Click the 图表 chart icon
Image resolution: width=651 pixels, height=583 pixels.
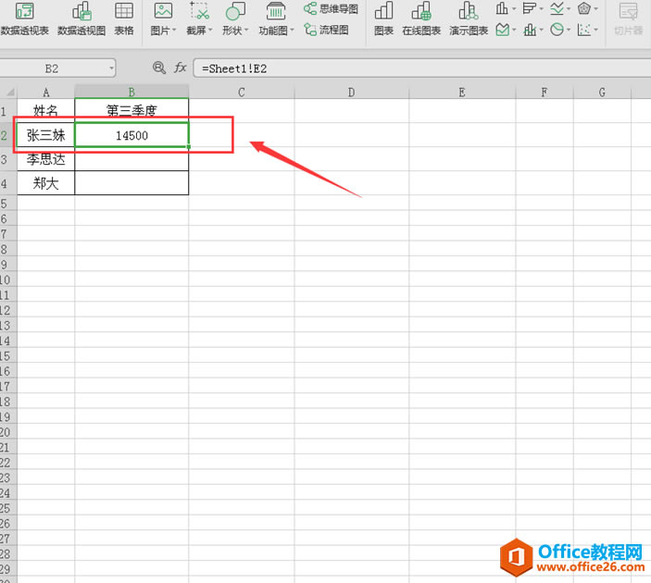383,19
